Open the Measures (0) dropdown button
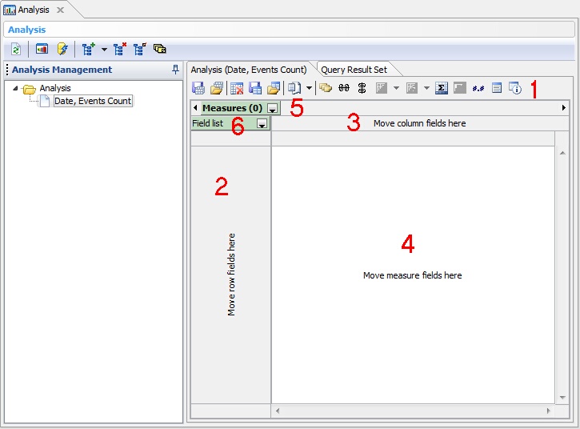The image size is (580, 429). coord(272,109)
